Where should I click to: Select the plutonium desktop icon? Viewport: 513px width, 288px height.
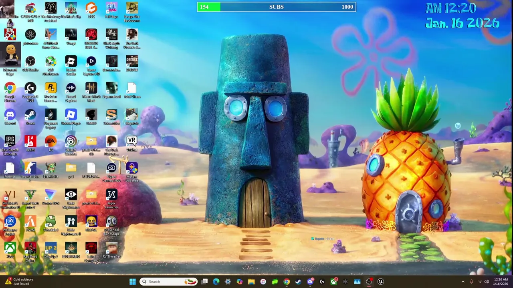pyautogui.click(x=30, y=37)
